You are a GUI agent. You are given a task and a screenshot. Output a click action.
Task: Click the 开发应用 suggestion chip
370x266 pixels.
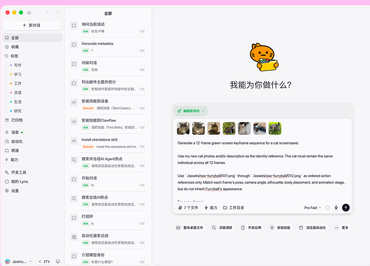[251, 228]
